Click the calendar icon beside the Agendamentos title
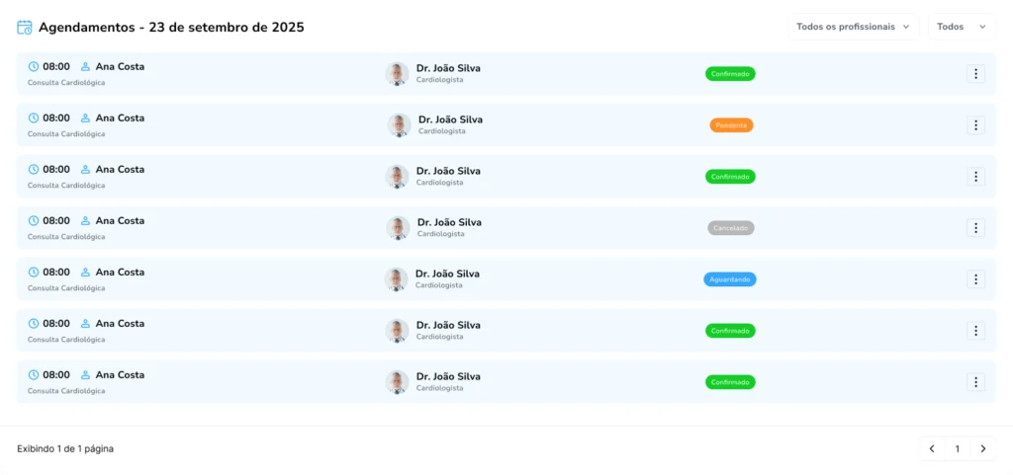This screenshot has width=1013, height=475. (x=25, y=28)
